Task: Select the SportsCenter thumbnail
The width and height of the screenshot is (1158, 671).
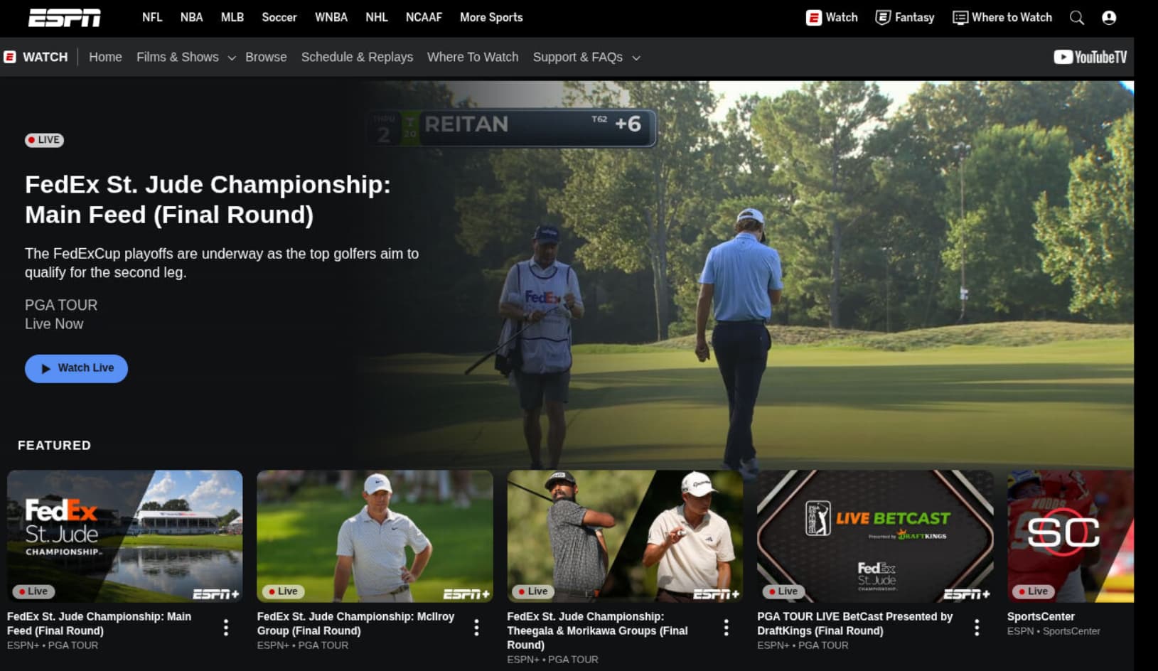Action: click(x=1071, y=536)
